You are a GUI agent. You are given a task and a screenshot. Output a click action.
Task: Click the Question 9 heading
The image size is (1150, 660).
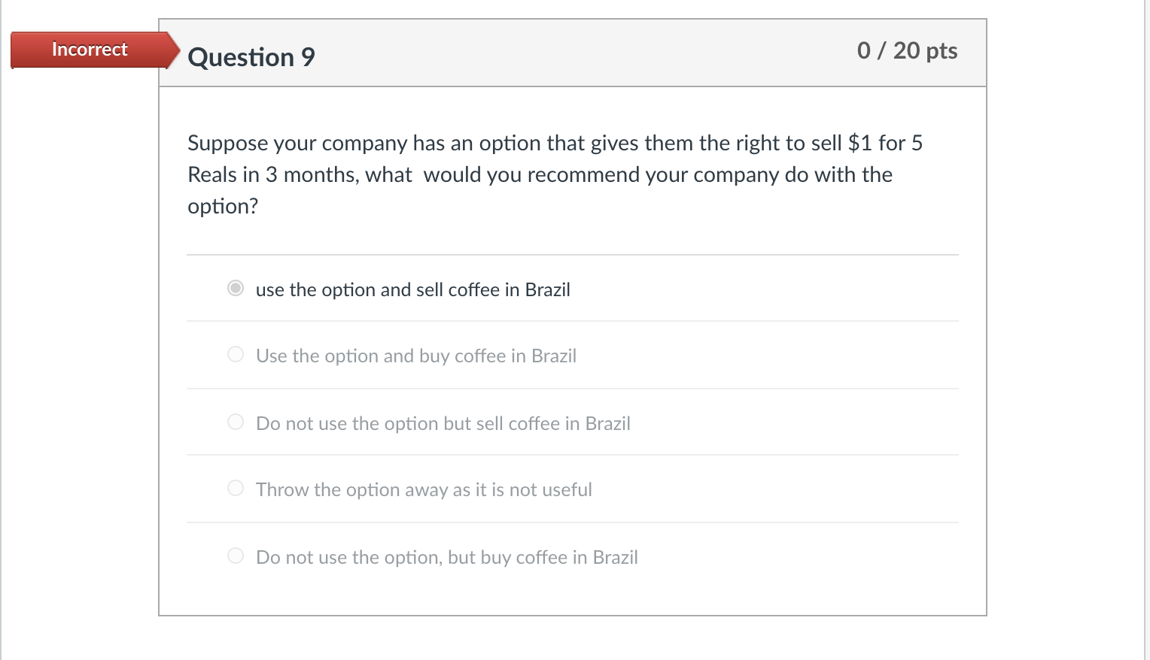click(x=251, y=57)
